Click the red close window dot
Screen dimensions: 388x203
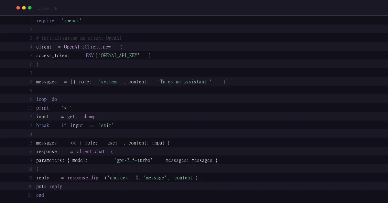(18, 8)
